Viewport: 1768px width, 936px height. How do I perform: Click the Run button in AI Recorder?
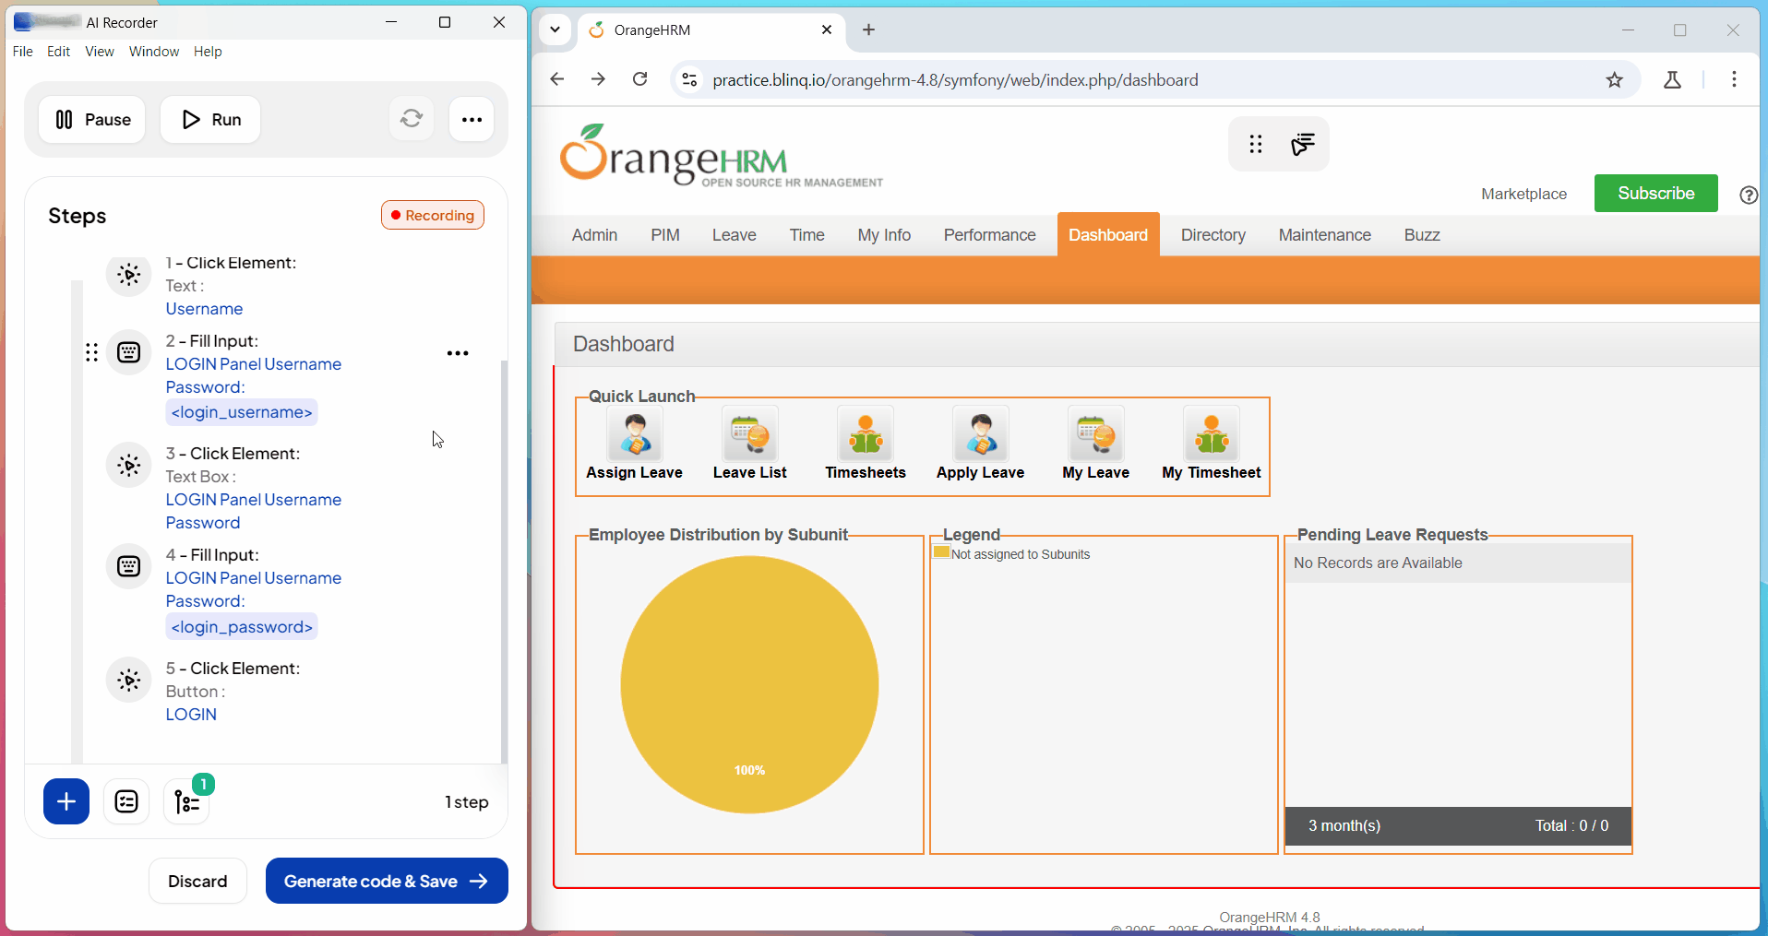click(x=210, y=120)
